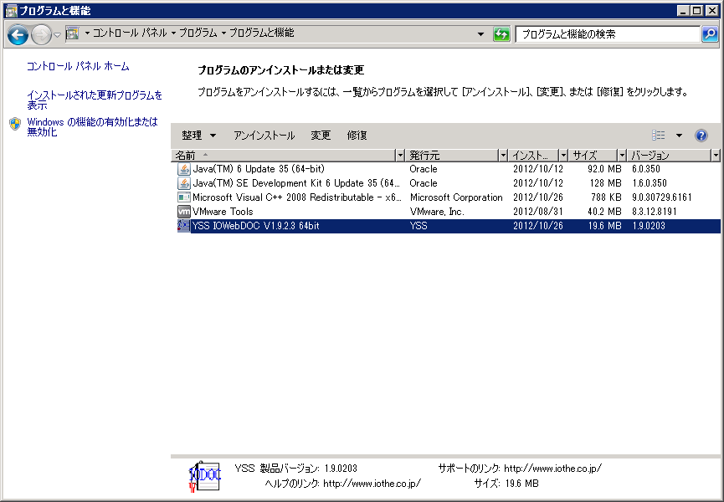Open the view options dropdown arrow
Viewport: 724px width, 502px height.
[679, 136]
